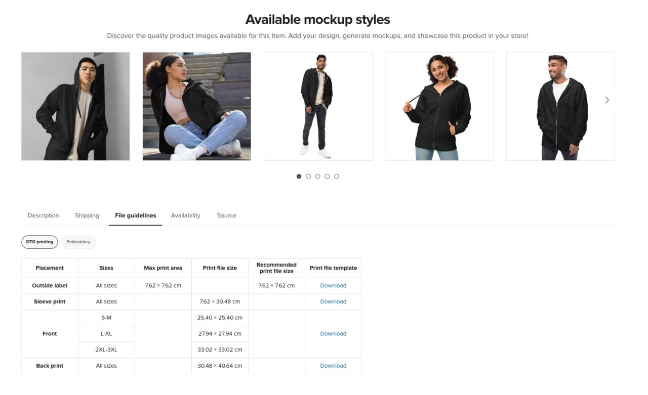View the Source tab
This screenshot has height=395, width=648.
[x=226, y=215]
